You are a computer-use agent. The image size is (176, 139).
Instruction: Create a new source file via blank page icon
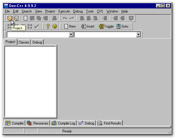tap(26, 18)
